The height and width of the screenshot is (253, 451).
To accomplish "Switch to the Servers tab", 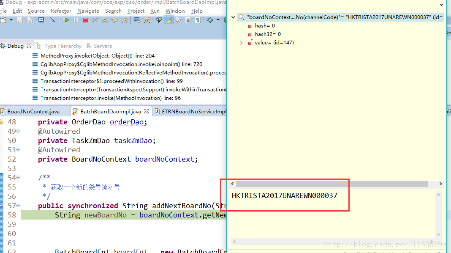I will (x=99, y=46).
